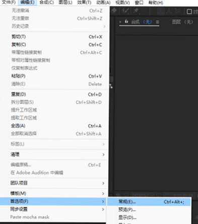Open the 视图(V) menu
The width and height of the screenshot is (198, 224).
click(x=122, y=3)
